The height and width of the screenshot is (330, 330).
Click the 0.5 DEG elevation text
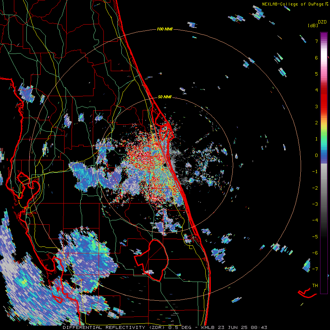[x=180, y=327]
